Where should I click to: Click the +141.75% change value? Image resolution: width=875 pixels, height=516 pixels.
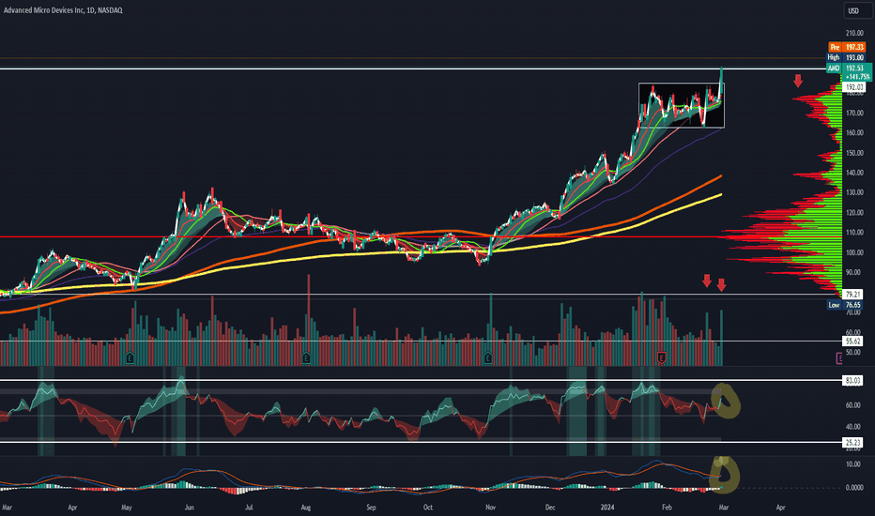point(858,77)
